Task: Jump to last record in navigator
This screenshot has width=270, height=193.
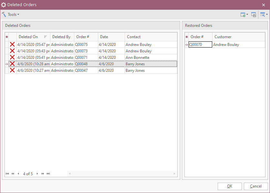Action: (x=48, y=174)
